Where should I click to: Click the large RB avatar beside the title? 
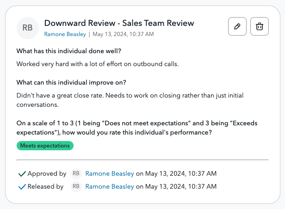coord(28,28)
